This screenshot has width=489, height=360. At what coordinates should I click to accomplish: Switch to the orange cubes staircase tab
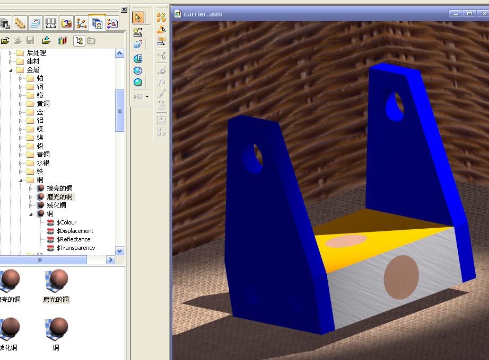click(20, 23)
